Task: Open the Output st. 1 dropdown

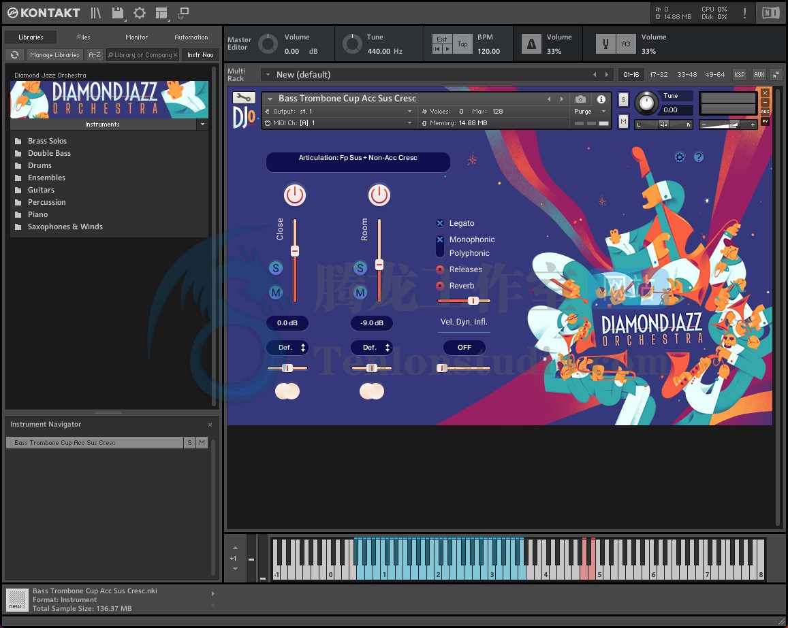Action: click(338, 112)
